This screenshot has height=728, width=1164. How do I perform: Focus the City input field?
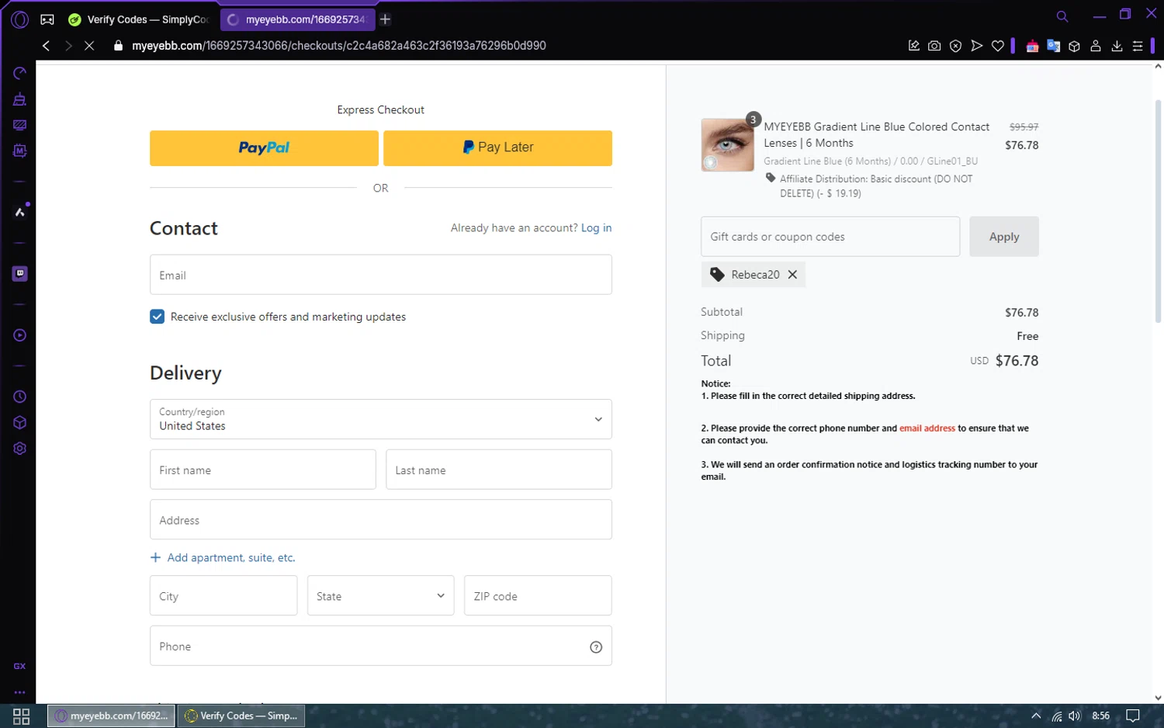[223, 595]
